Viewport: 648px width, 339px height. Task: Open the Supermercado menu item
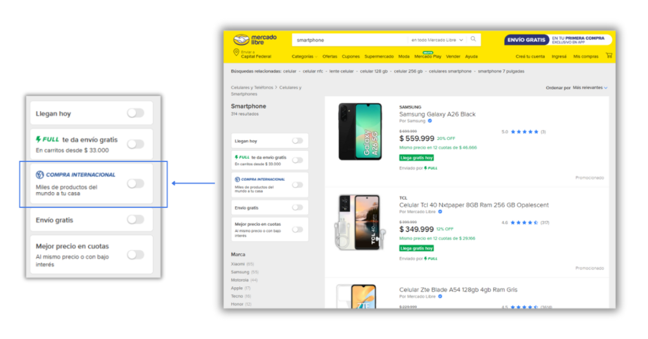[x=378, y=56]
